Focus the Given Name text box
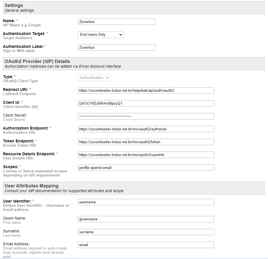The height and width of the screenshot is (259, 268). pyautogui.click(x=146, y=219)
